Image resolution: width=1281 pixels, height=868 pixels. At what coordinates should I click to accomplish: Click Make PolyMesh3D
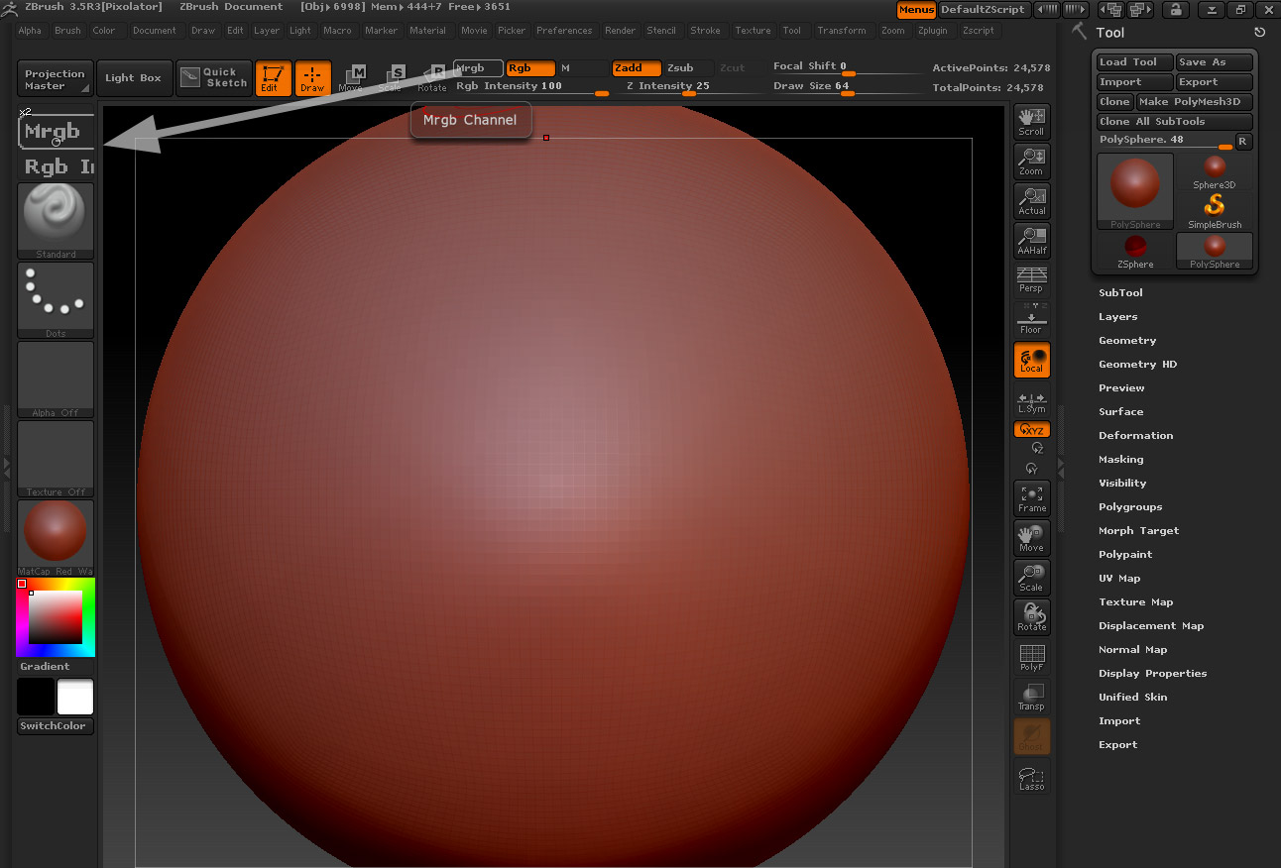pos(1194,101)
